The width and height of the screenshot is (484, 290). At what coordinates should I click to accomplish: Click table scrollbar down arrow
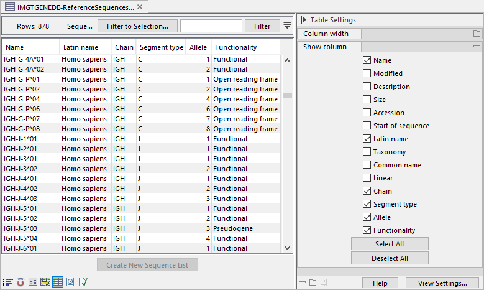coord(288,248)
